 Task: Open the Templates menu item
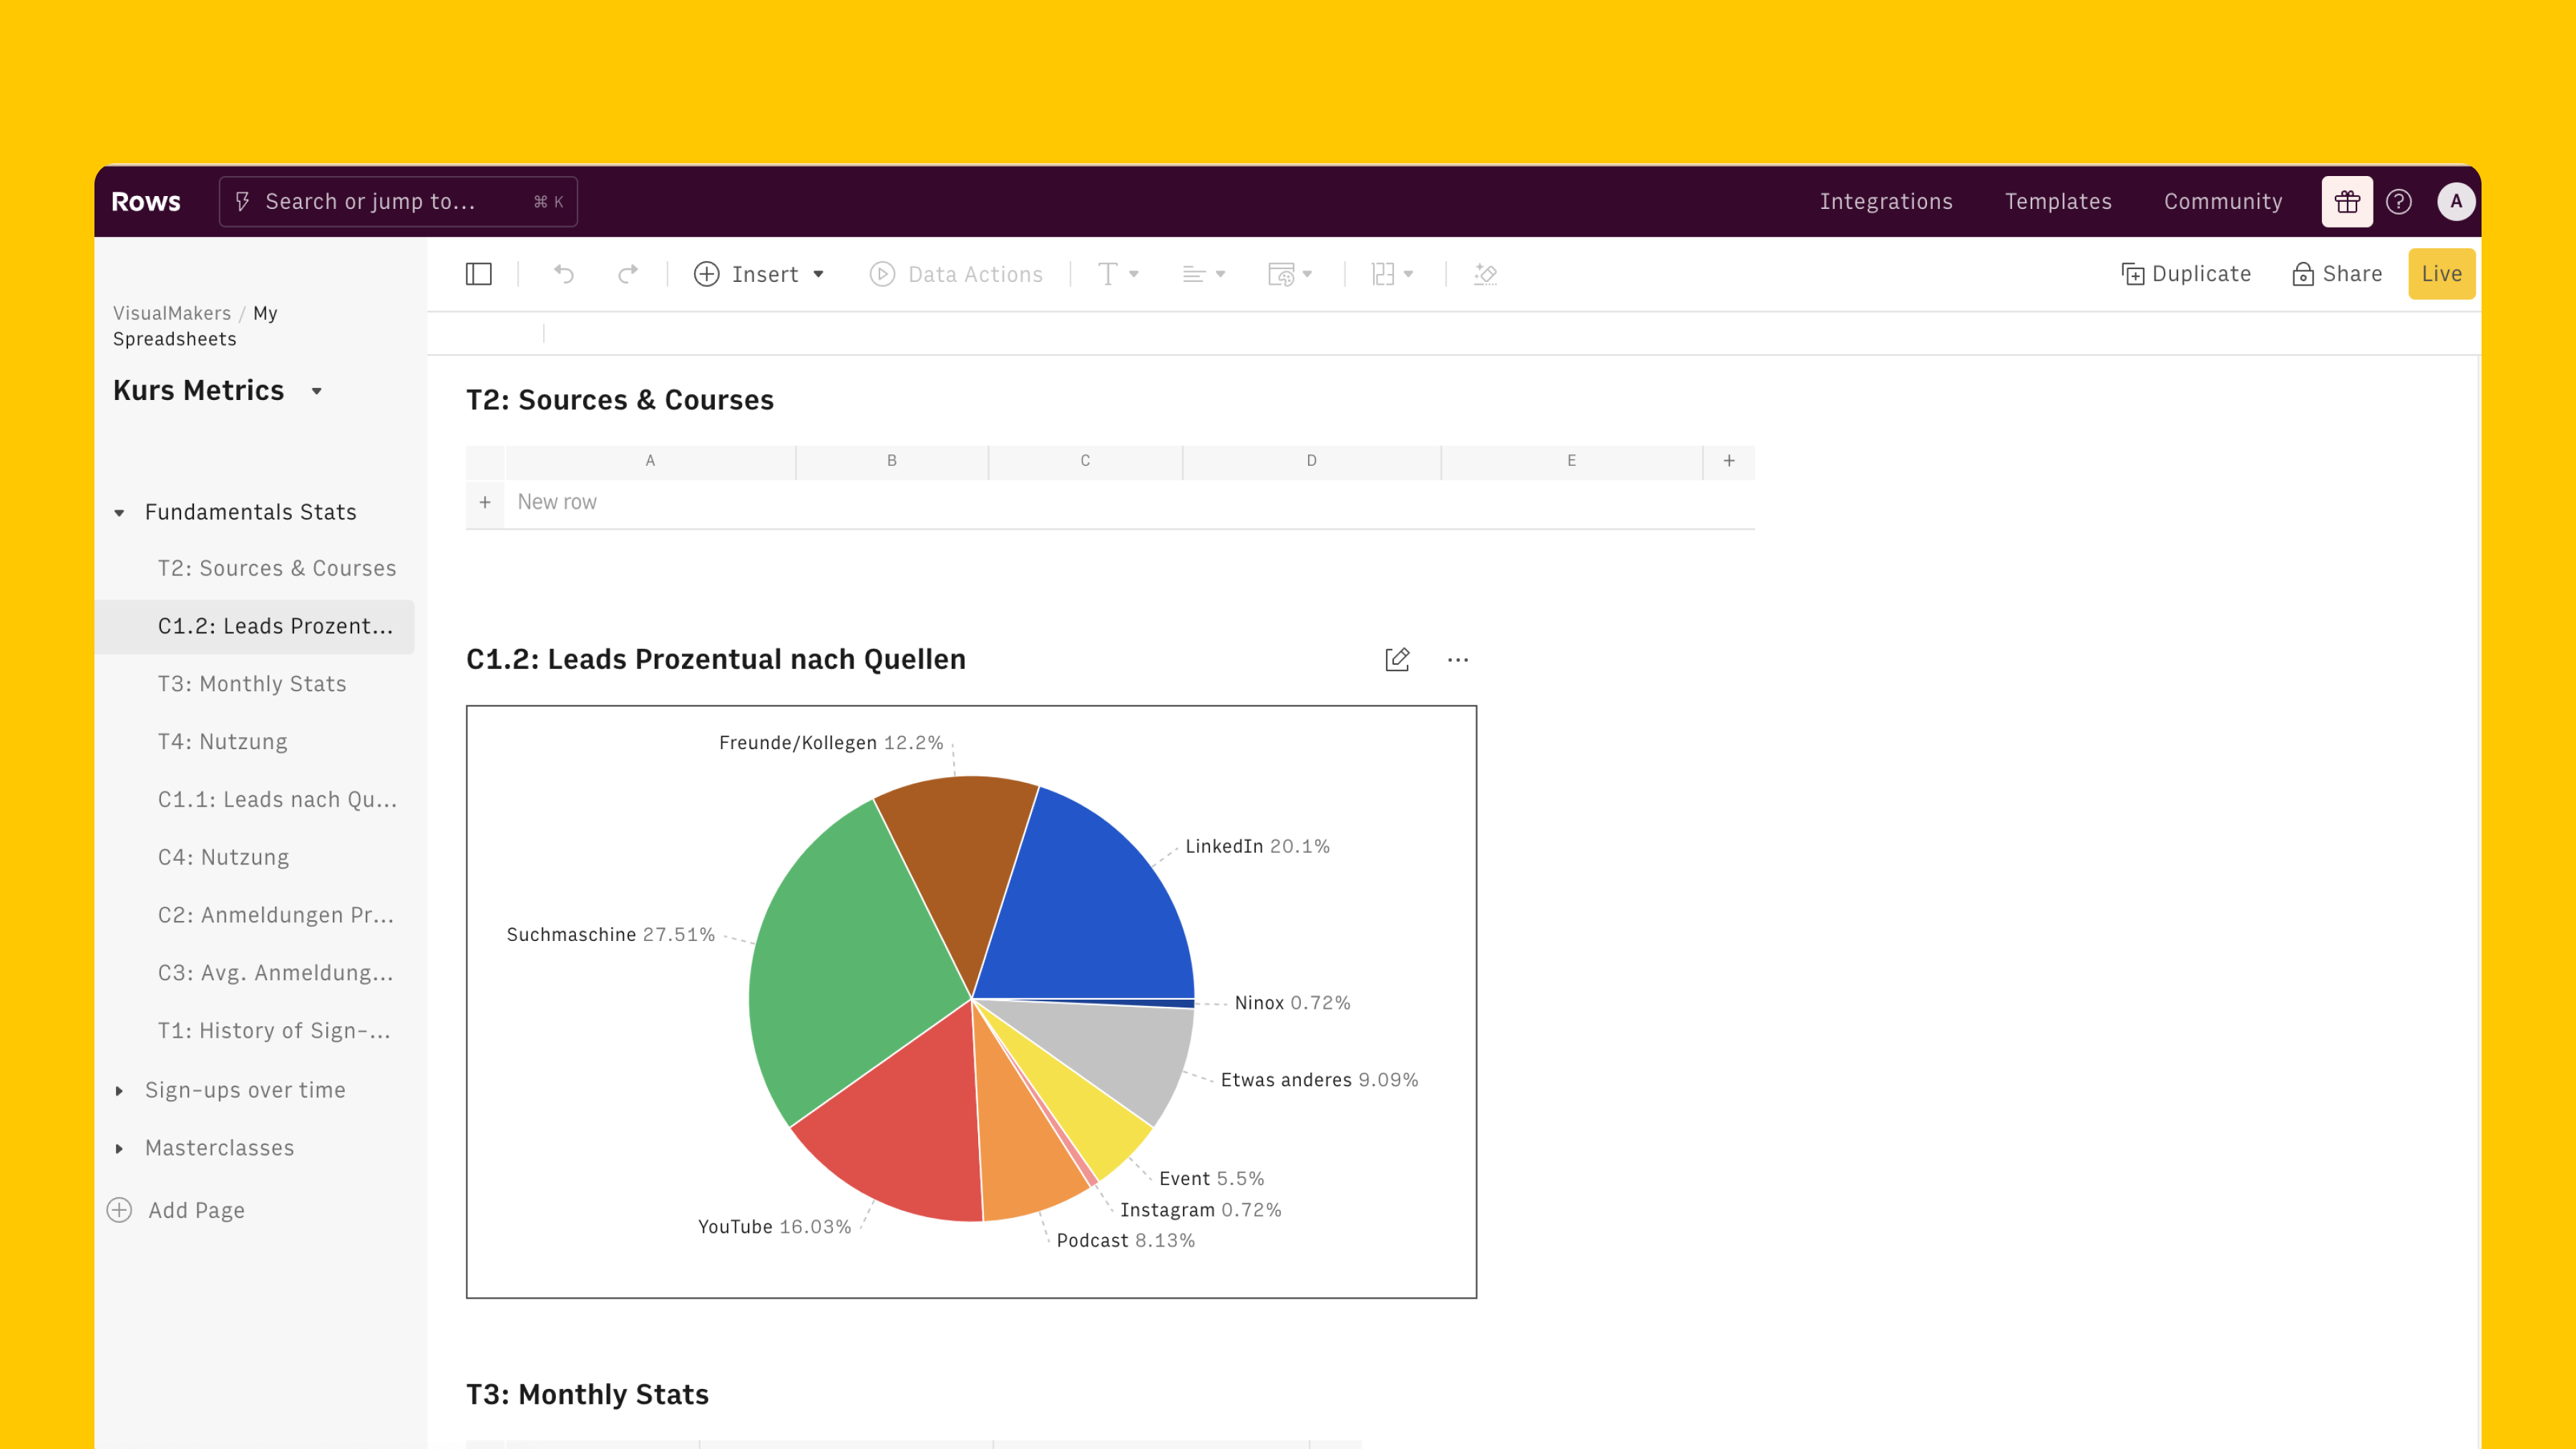pyautogui.click(x=2058, y=200)
